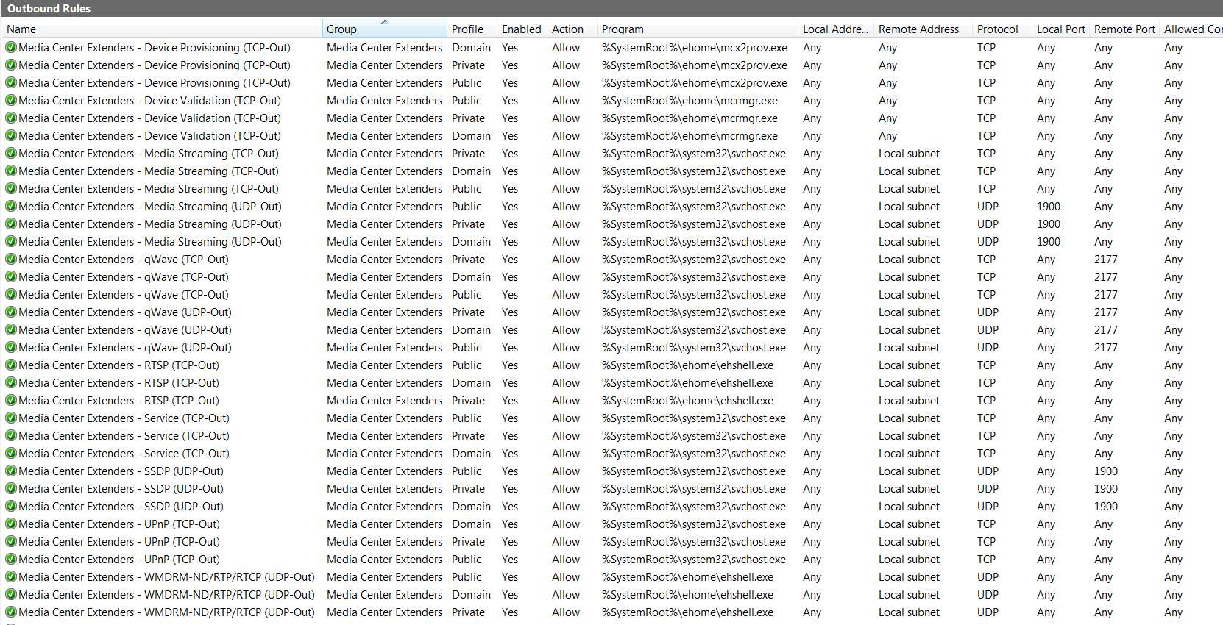Screen dimensions: 1223x625
Task: Click the Action column header
Action: pyautogui.click(x=572, y=29)
